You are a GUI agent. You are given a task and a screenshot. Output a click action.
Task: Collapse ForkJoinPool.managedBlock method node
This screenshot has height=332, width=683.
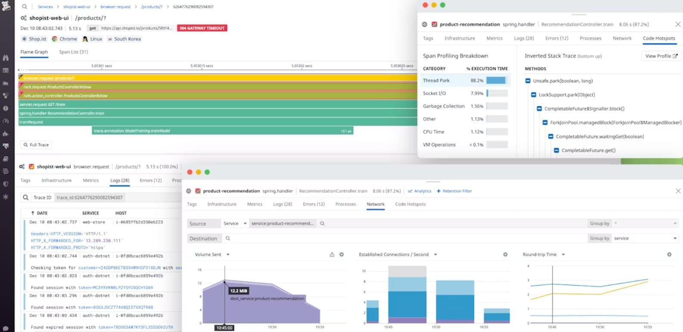pos(545,123)
